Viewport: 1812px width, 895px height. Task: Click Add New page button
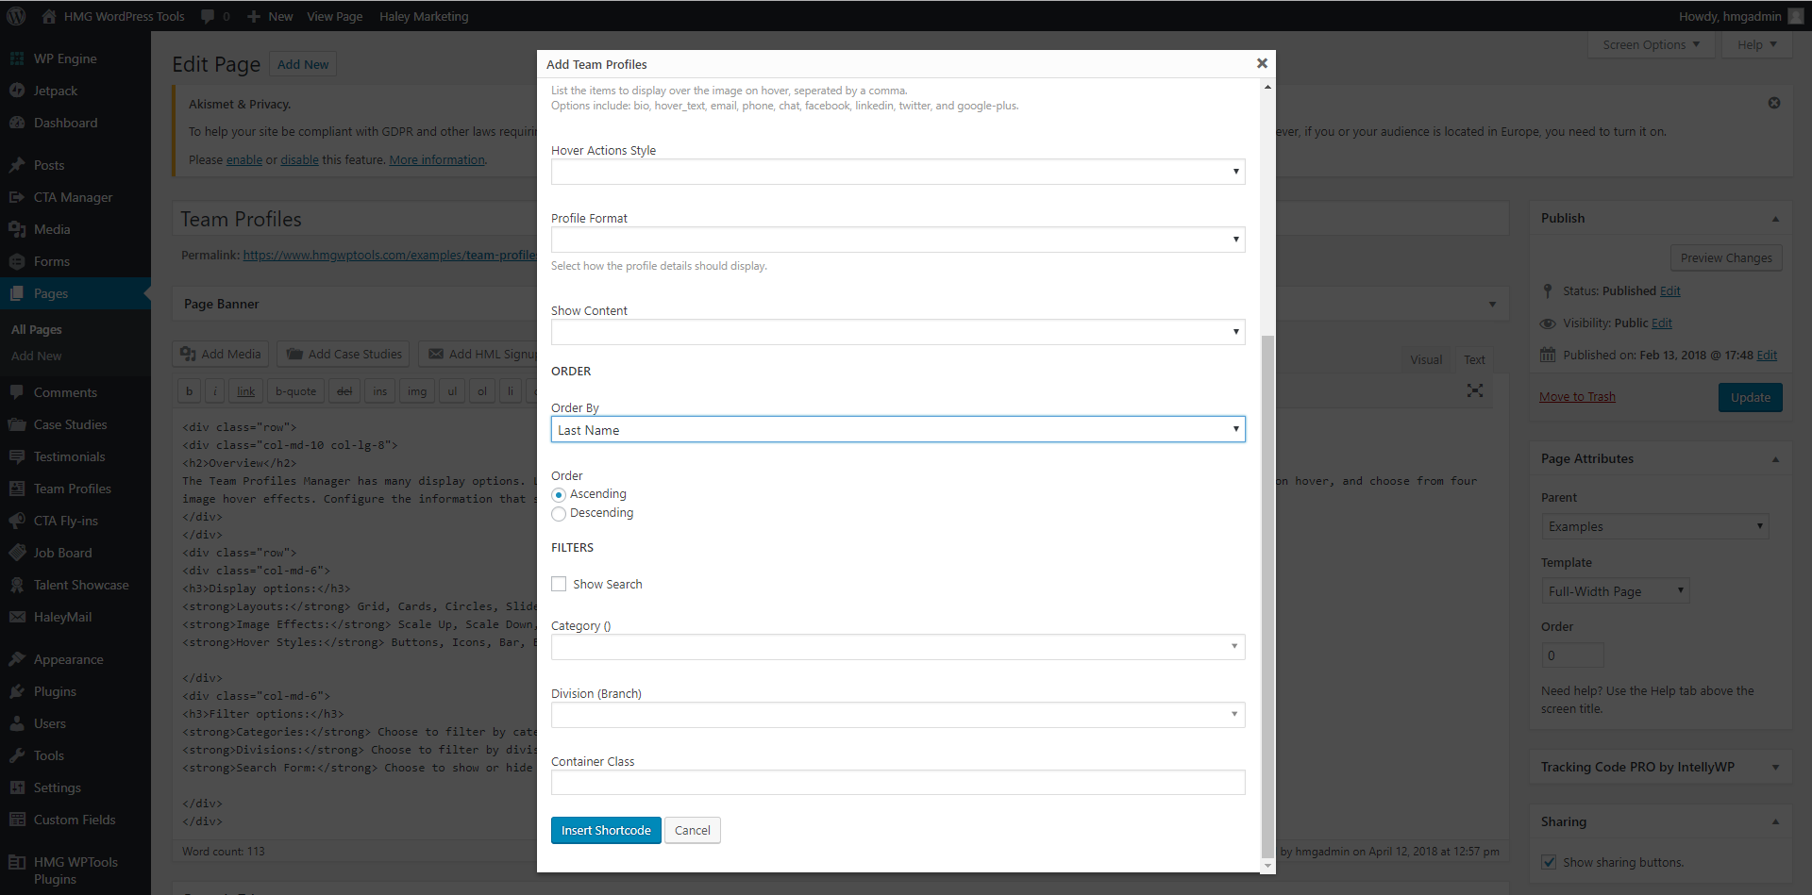303,64
